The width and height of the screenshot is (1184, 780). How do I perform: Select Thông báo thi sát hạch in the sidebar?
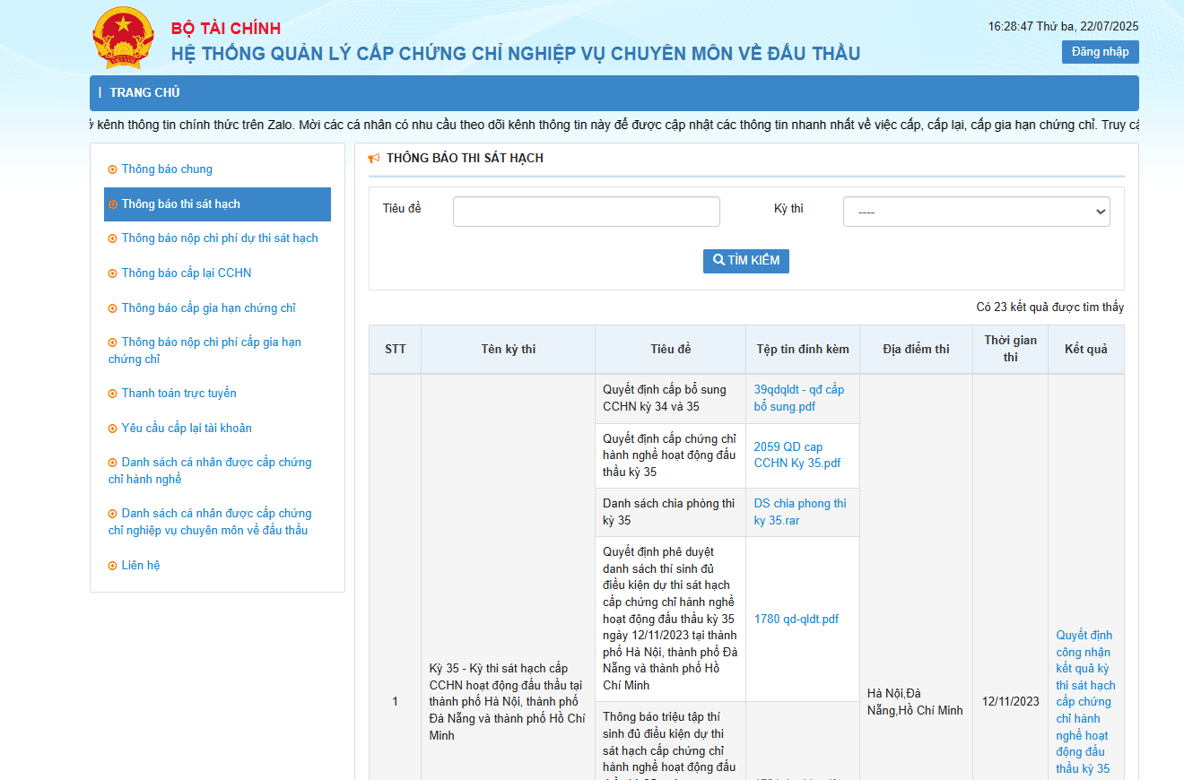click(x=180, y=204)
